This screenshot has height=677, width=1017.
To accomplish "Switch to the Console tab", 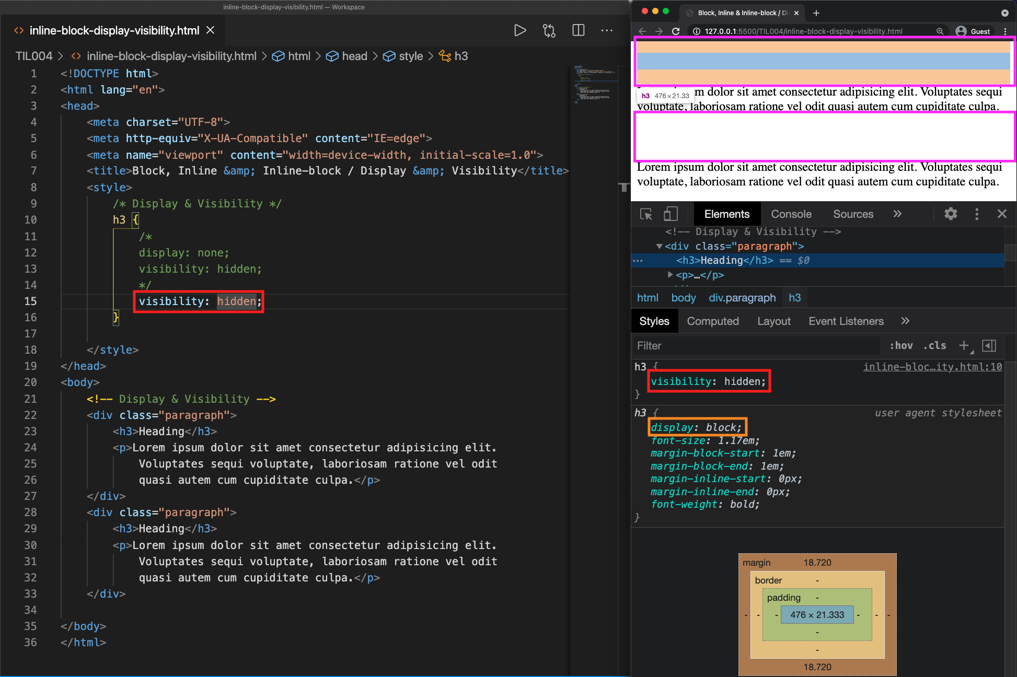I will [x=791, y=214].
